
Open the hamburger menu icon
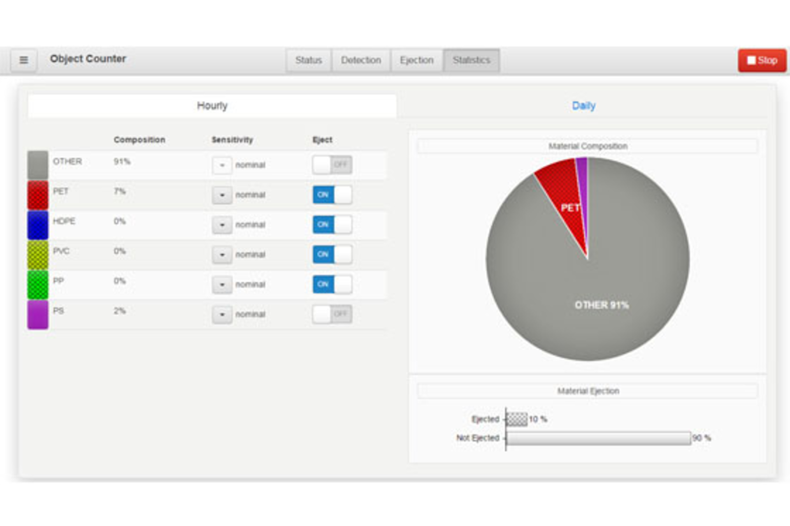[x=23, y=60]
